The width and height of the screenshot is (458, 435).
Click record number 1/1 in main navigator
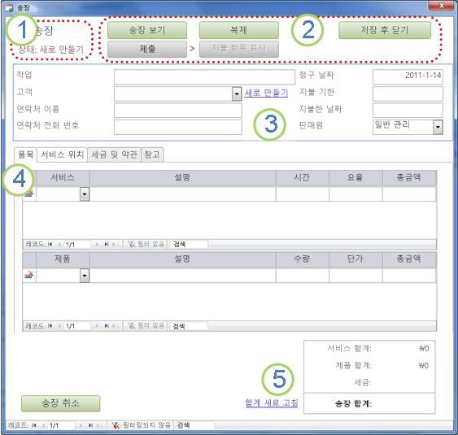(61, 426)
